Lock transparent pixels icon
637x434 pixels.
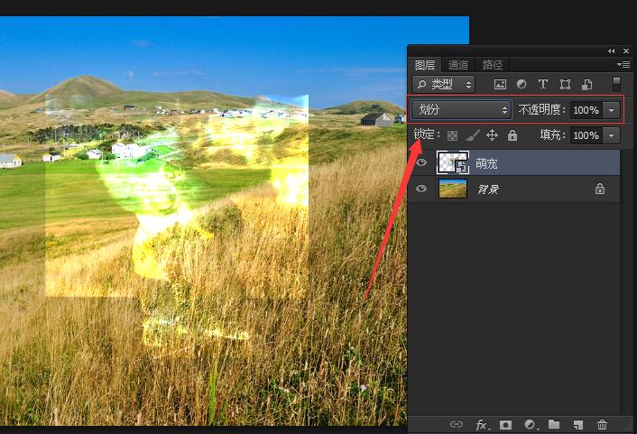(453, 135)
